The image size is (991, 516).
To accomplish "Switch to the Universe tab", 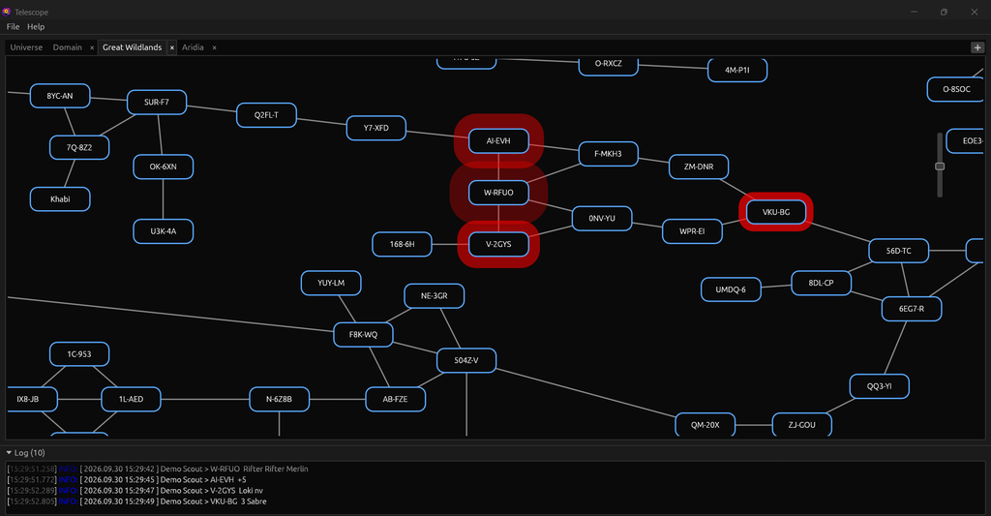I will coord(26,47).
